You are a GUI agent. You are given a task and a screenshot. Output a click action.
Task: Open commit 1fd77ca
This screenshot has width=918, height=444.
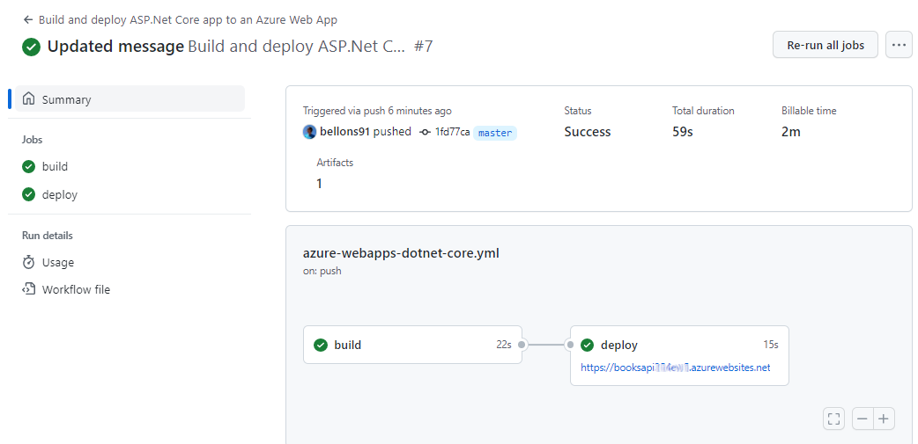[452, 132]
